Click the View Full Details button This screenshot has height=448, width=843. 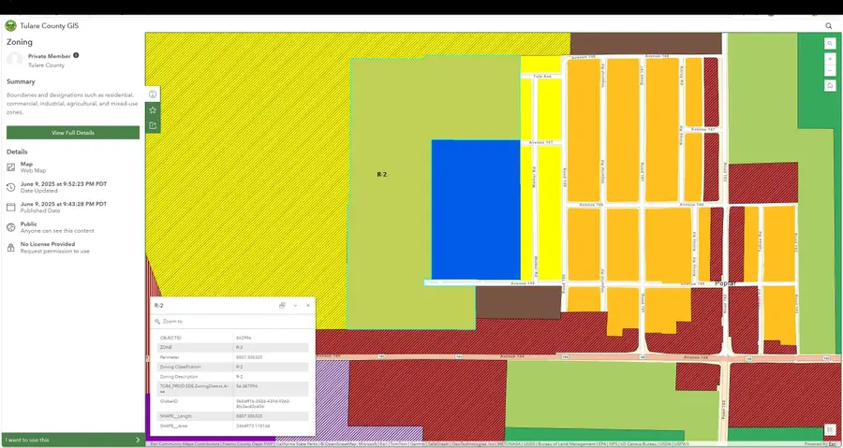[73, 133]
